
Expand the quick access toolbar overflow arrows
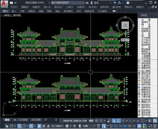(15, 3)
